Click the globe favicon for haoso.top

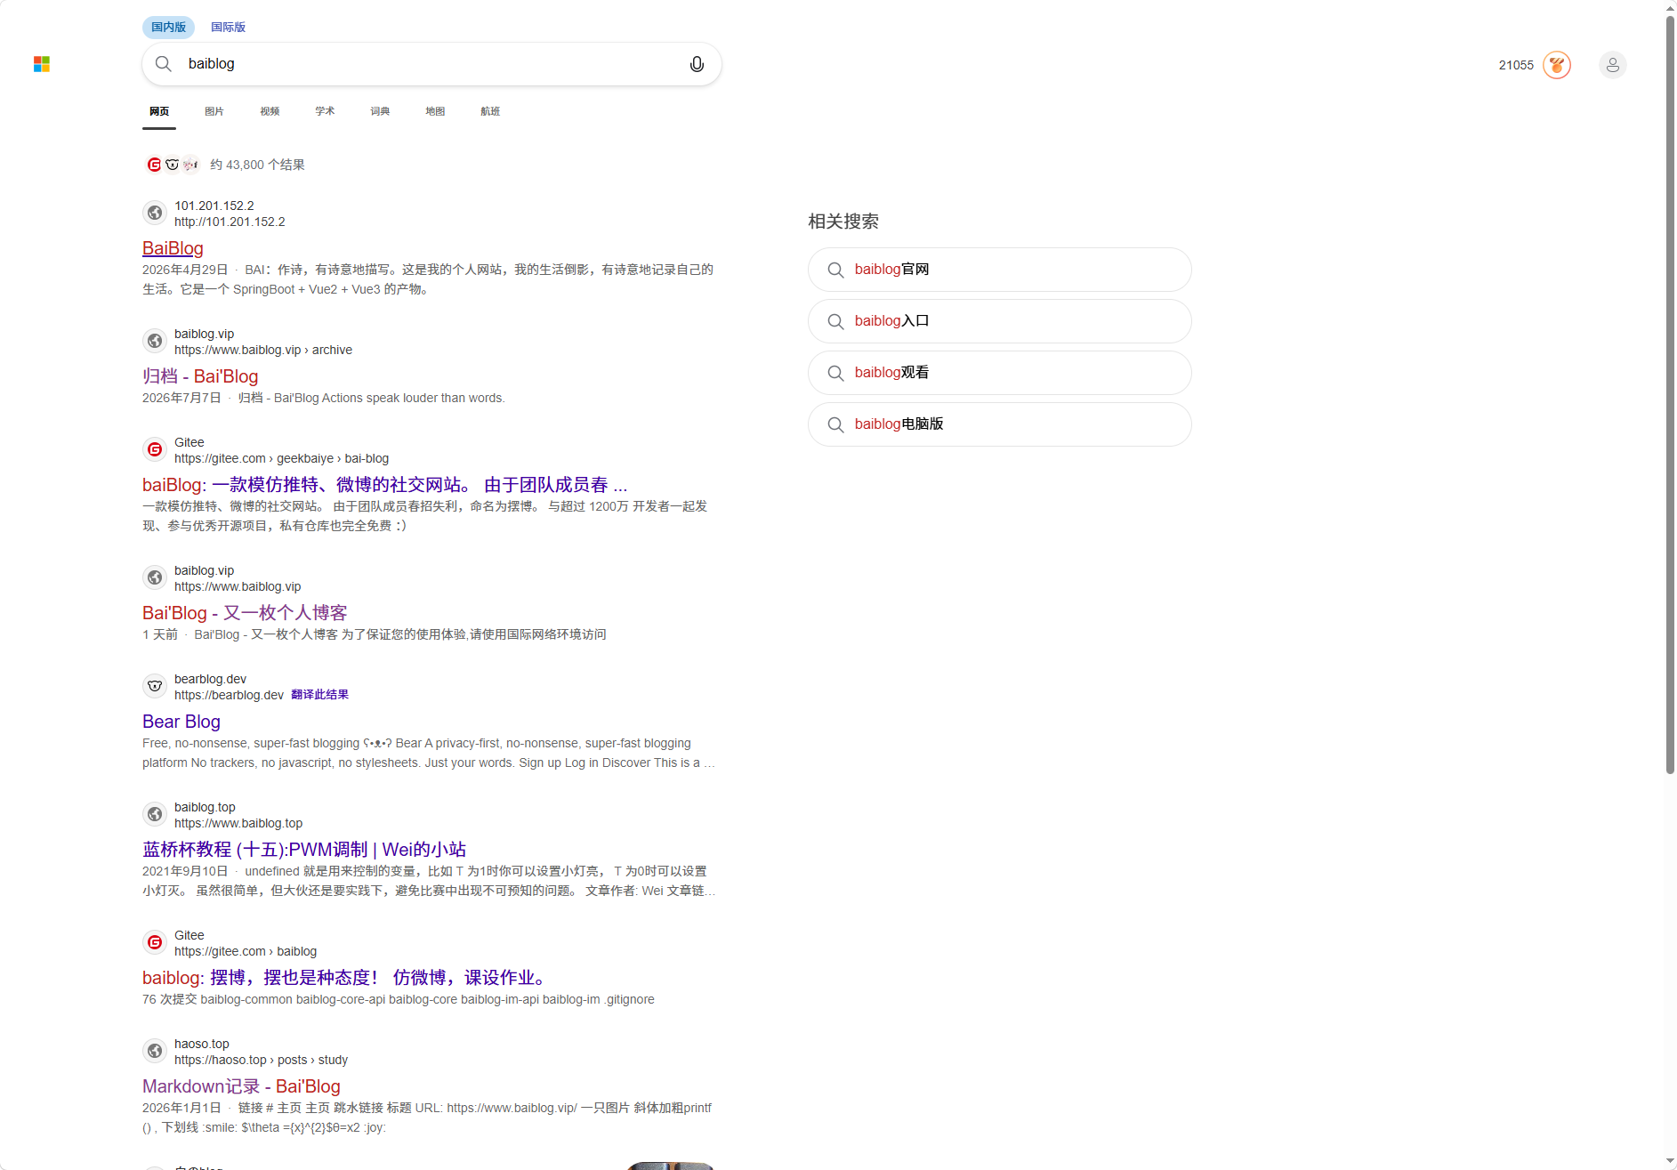pyautogui.click(x=155, y=1051)
